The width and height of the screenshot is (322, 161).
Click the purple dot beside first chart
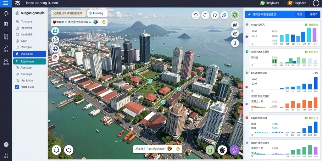247,37
